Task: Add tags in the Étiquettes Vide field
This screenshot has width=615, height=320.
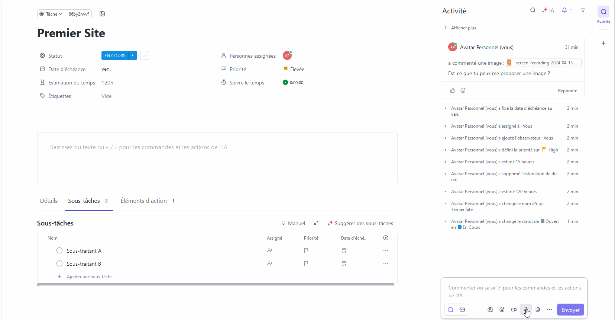Action: tap(107, 96)
